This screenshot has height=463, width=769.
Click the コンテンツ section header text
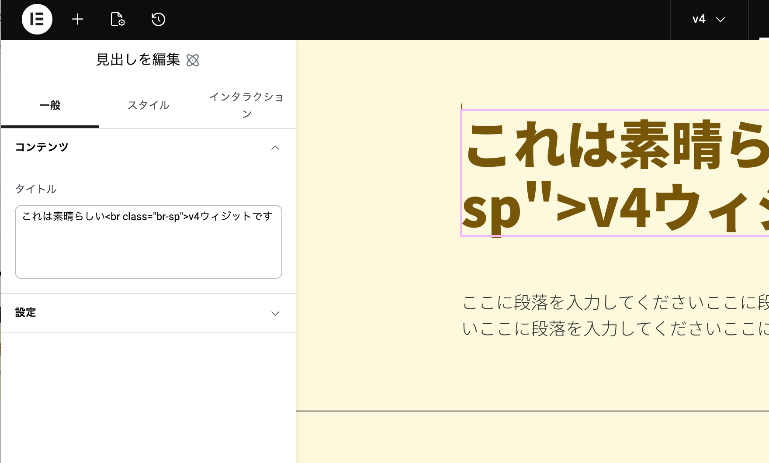point(42,147)
